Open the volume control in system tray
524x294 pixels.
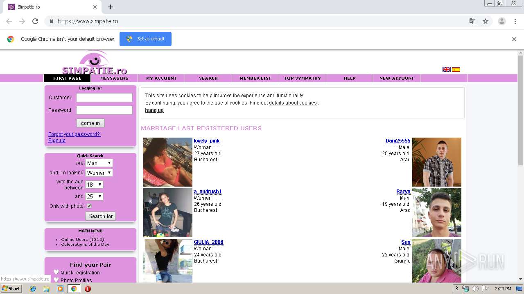click(x=475, y=289)
